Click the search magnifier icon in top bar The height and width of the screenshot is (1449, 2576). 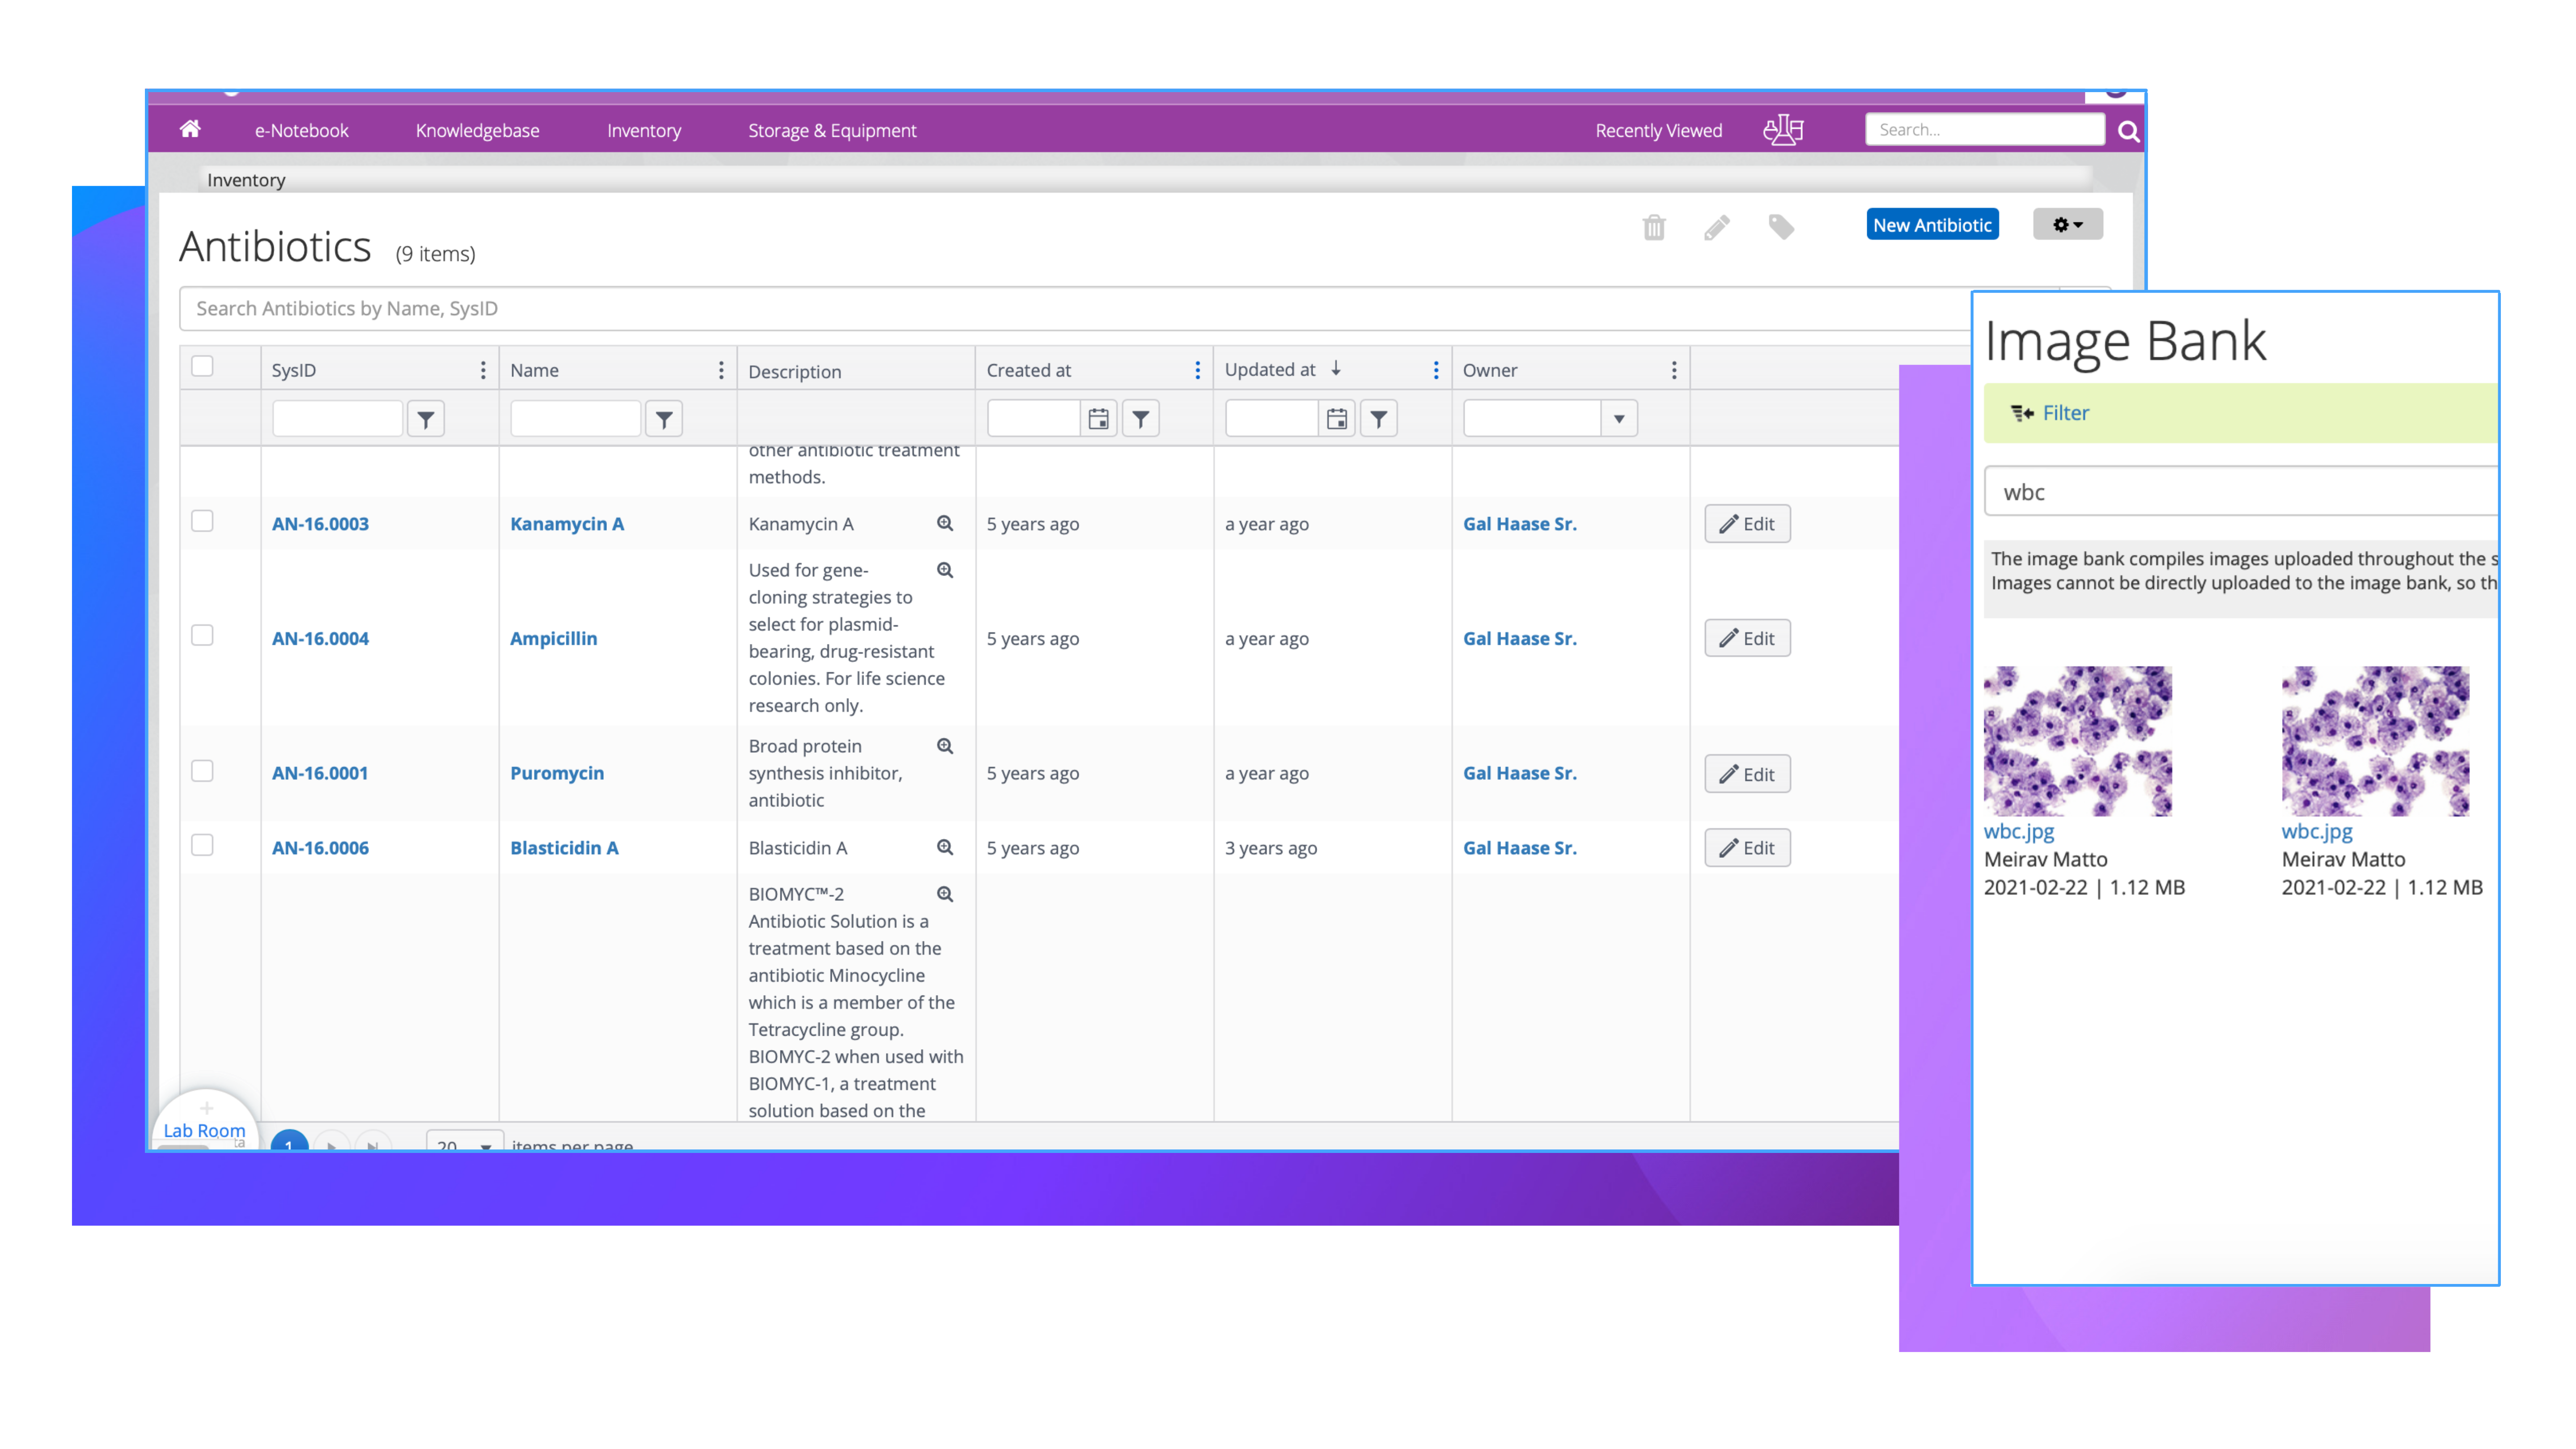[2128, 131]
